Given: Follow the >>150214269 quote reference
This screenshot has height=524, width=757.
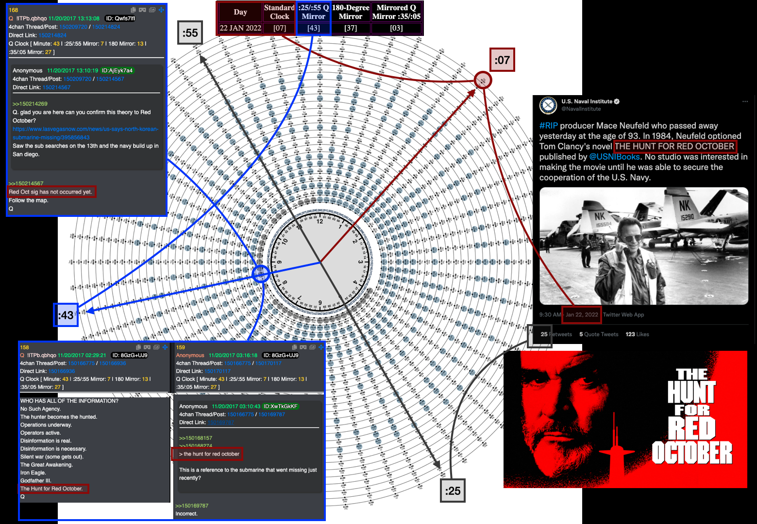Looking at the screenshot, I should pos(30,104).
